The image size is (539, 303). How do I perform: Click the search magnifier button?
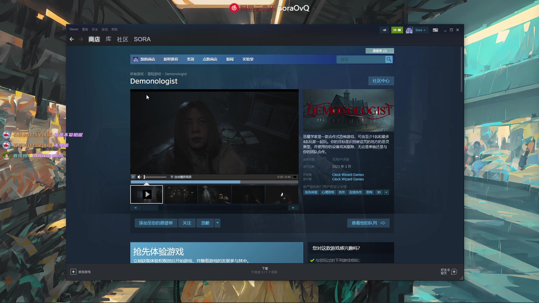[x=389, y=59]
